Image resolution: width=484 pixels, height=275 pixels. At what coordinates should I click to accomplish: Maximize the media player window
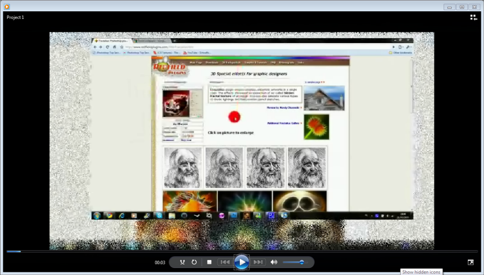coord(462,7)
